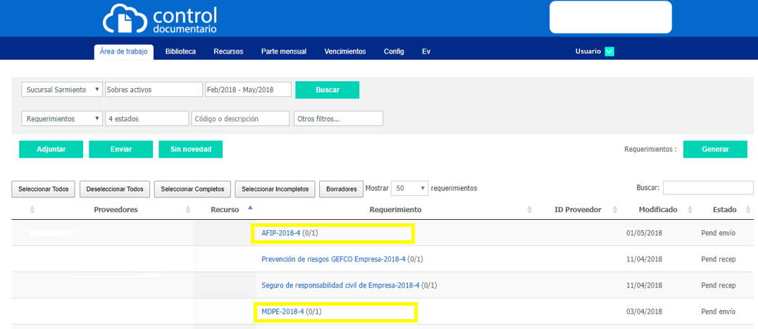758x329 pixels.
Task: Sort by the Recurso column arrow
Action: click(250, 208)
